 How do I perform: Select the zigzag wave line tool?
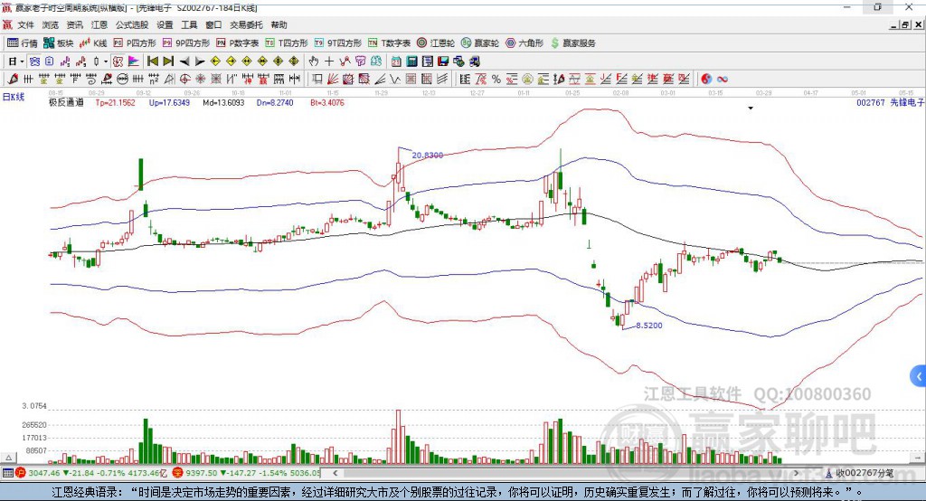pyautogui.click(x=396, y=79)
